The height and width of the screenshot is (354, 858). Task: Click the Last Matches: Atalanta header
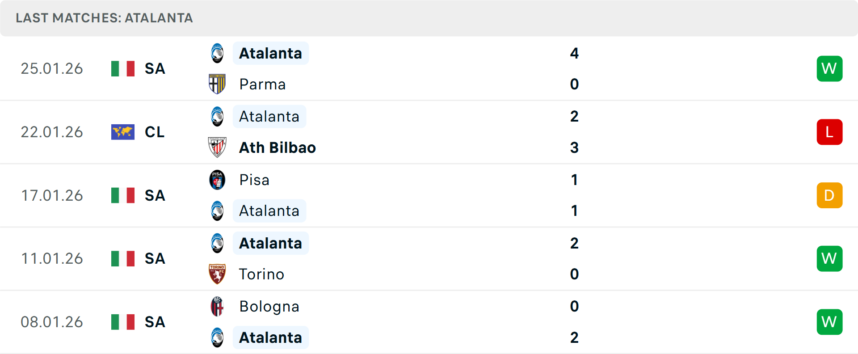pyautogui.click(x=104, y=18)
